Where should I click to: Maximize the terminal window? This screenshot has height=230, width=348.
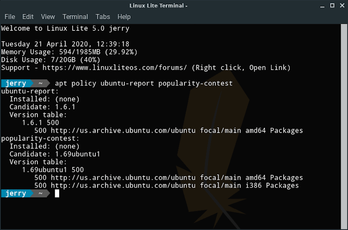(331, 6)
